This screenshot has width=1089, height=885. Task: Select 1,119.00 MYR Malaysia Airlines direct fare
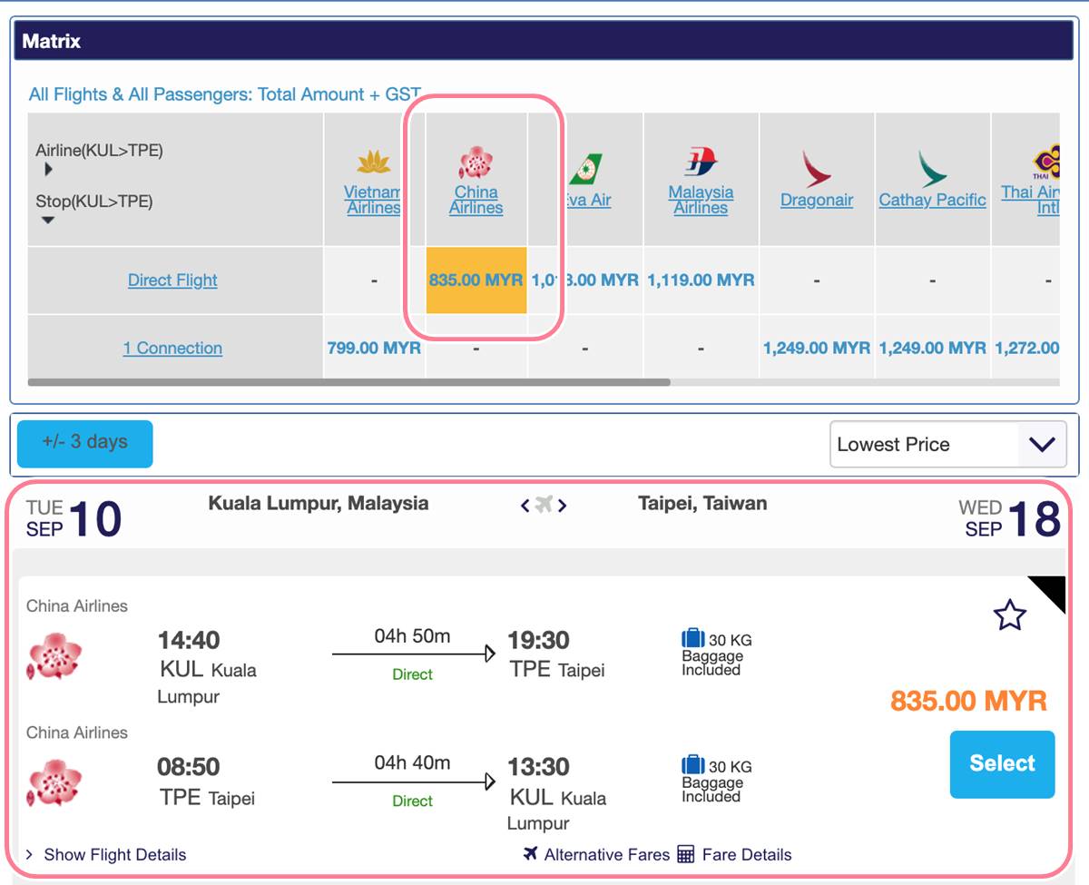701,280
